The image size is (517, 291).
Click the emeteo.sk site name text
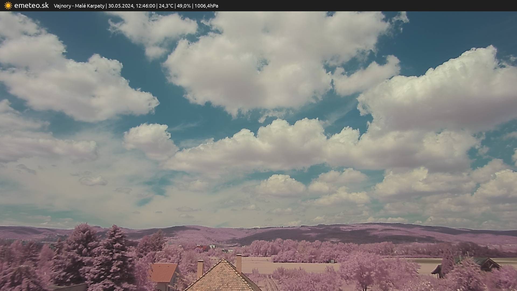coord(31,5)
